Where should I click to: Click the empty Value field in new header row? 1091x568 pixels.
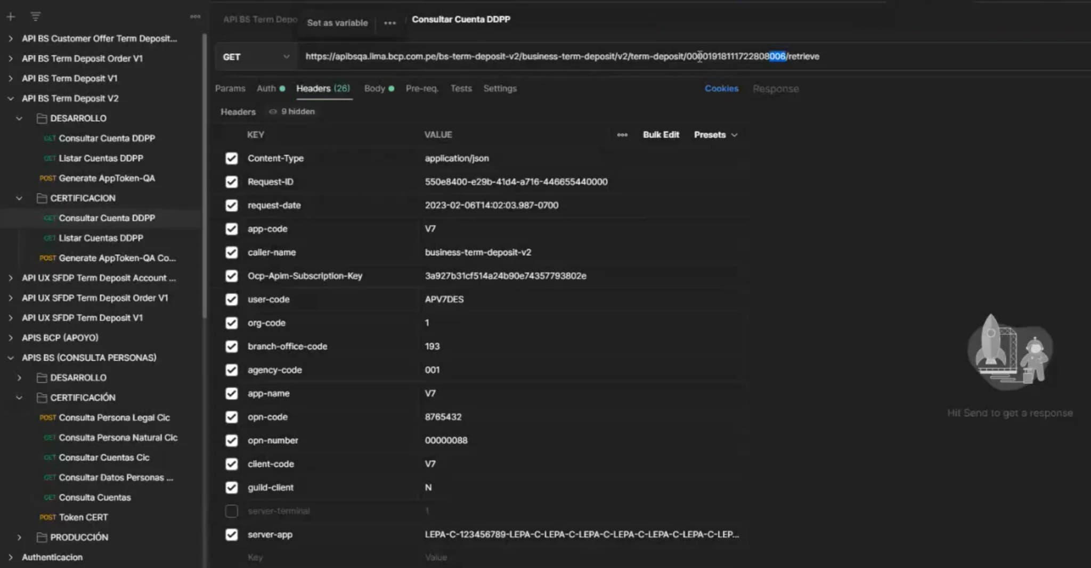(x=581, y=557)
